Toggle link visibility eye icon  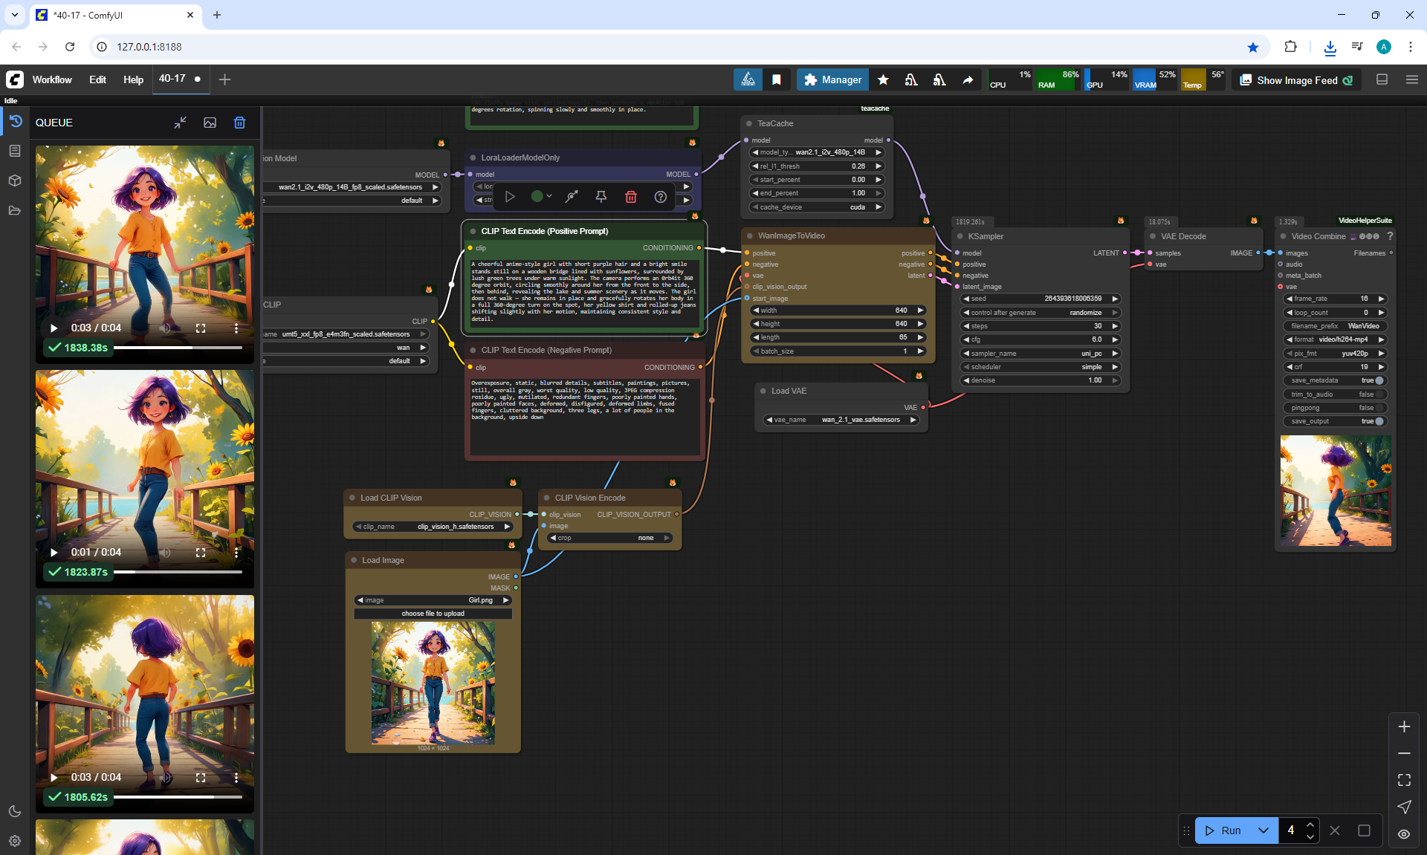click(1404, 834)
